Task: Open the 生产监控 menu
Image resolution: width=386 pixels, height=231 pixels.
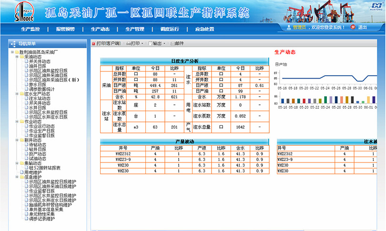Action: [30, 29]
